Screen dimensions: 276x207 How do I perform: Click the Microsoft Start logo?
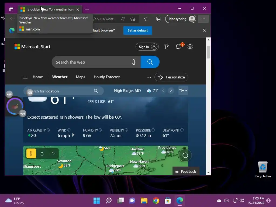click(32, 47)
